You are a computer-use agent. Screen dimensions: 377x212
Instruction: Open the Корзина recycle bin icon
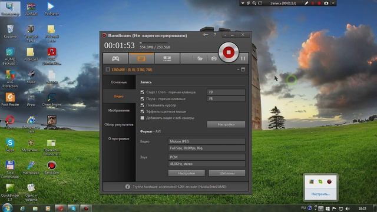(x=10, y=31)
